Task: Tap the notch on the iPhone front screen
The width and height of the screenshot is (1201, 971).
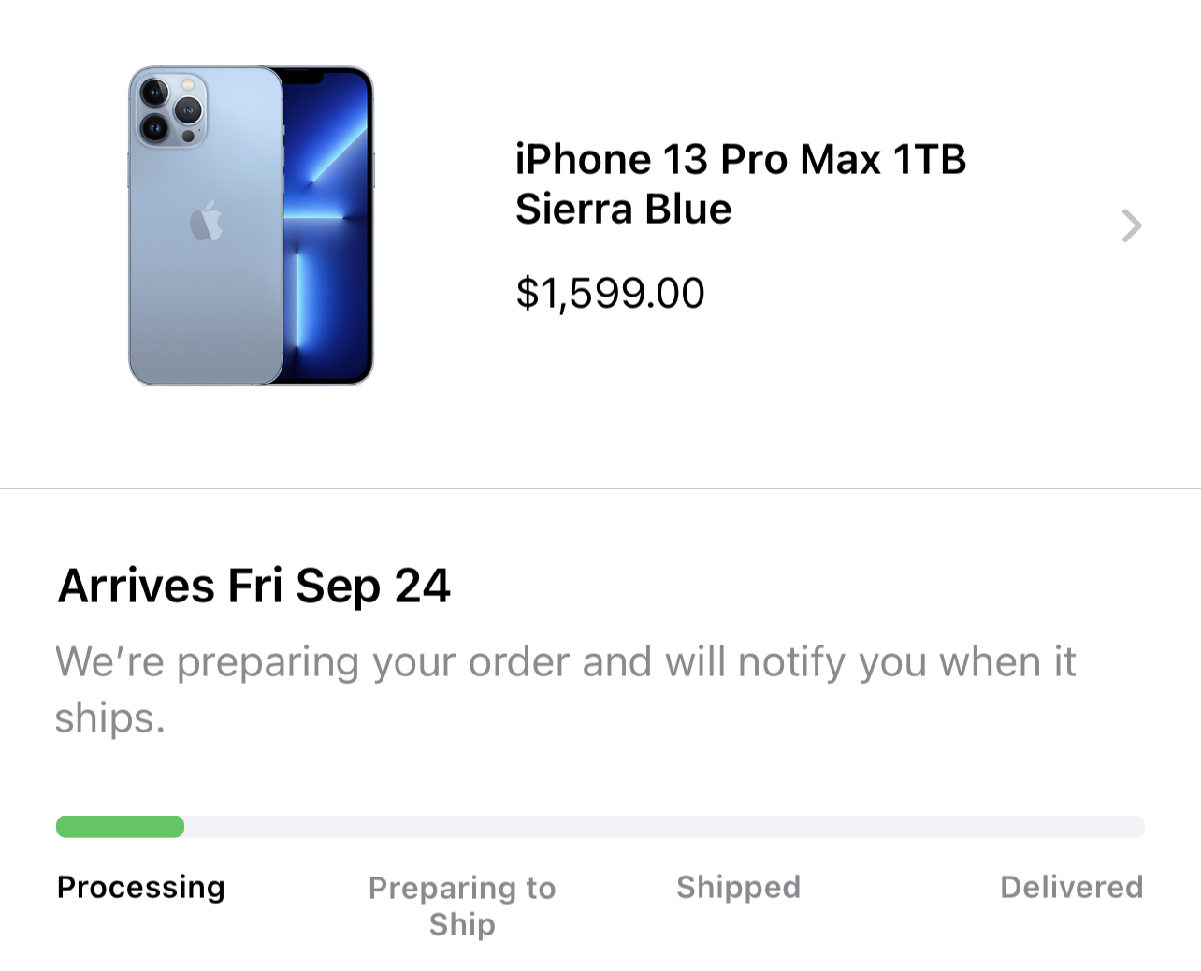Action: [302, 77]
